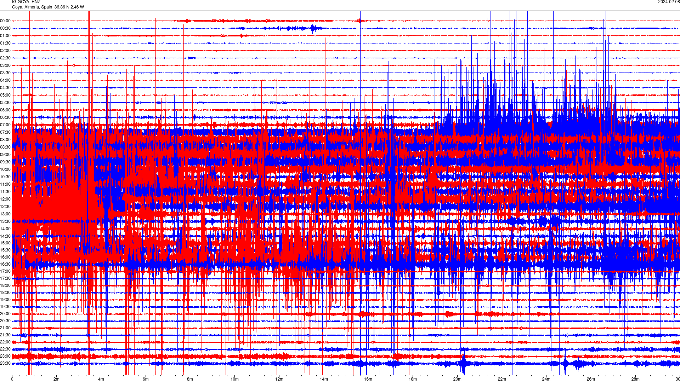Viewport: 680px width, 382px height.
Task: Select the 13:30 time row label
Action: (x=5, y=221)
